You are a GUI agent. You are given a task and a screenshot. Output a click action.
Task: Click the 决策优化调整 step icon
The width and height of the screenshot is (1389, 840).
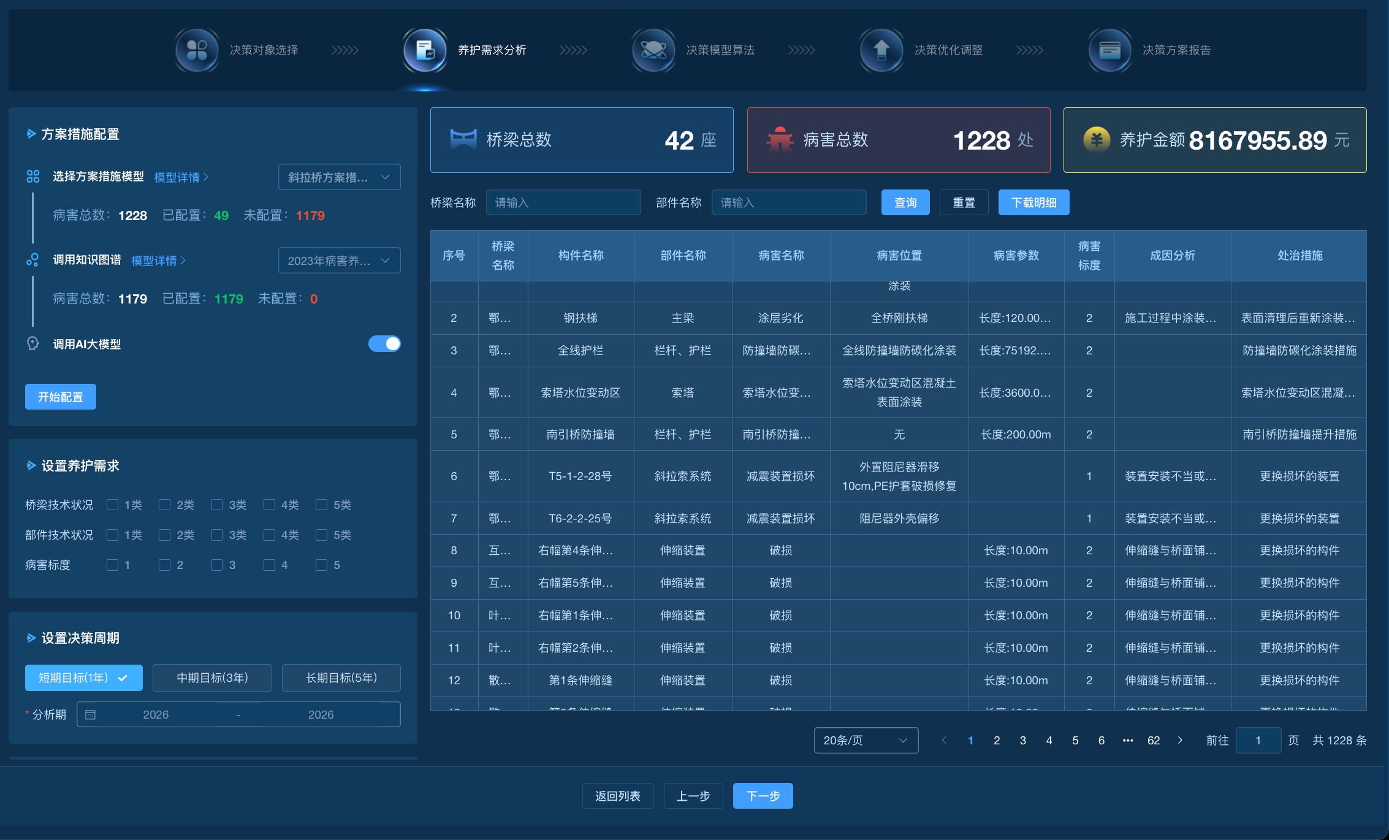(x=881, y=50)
